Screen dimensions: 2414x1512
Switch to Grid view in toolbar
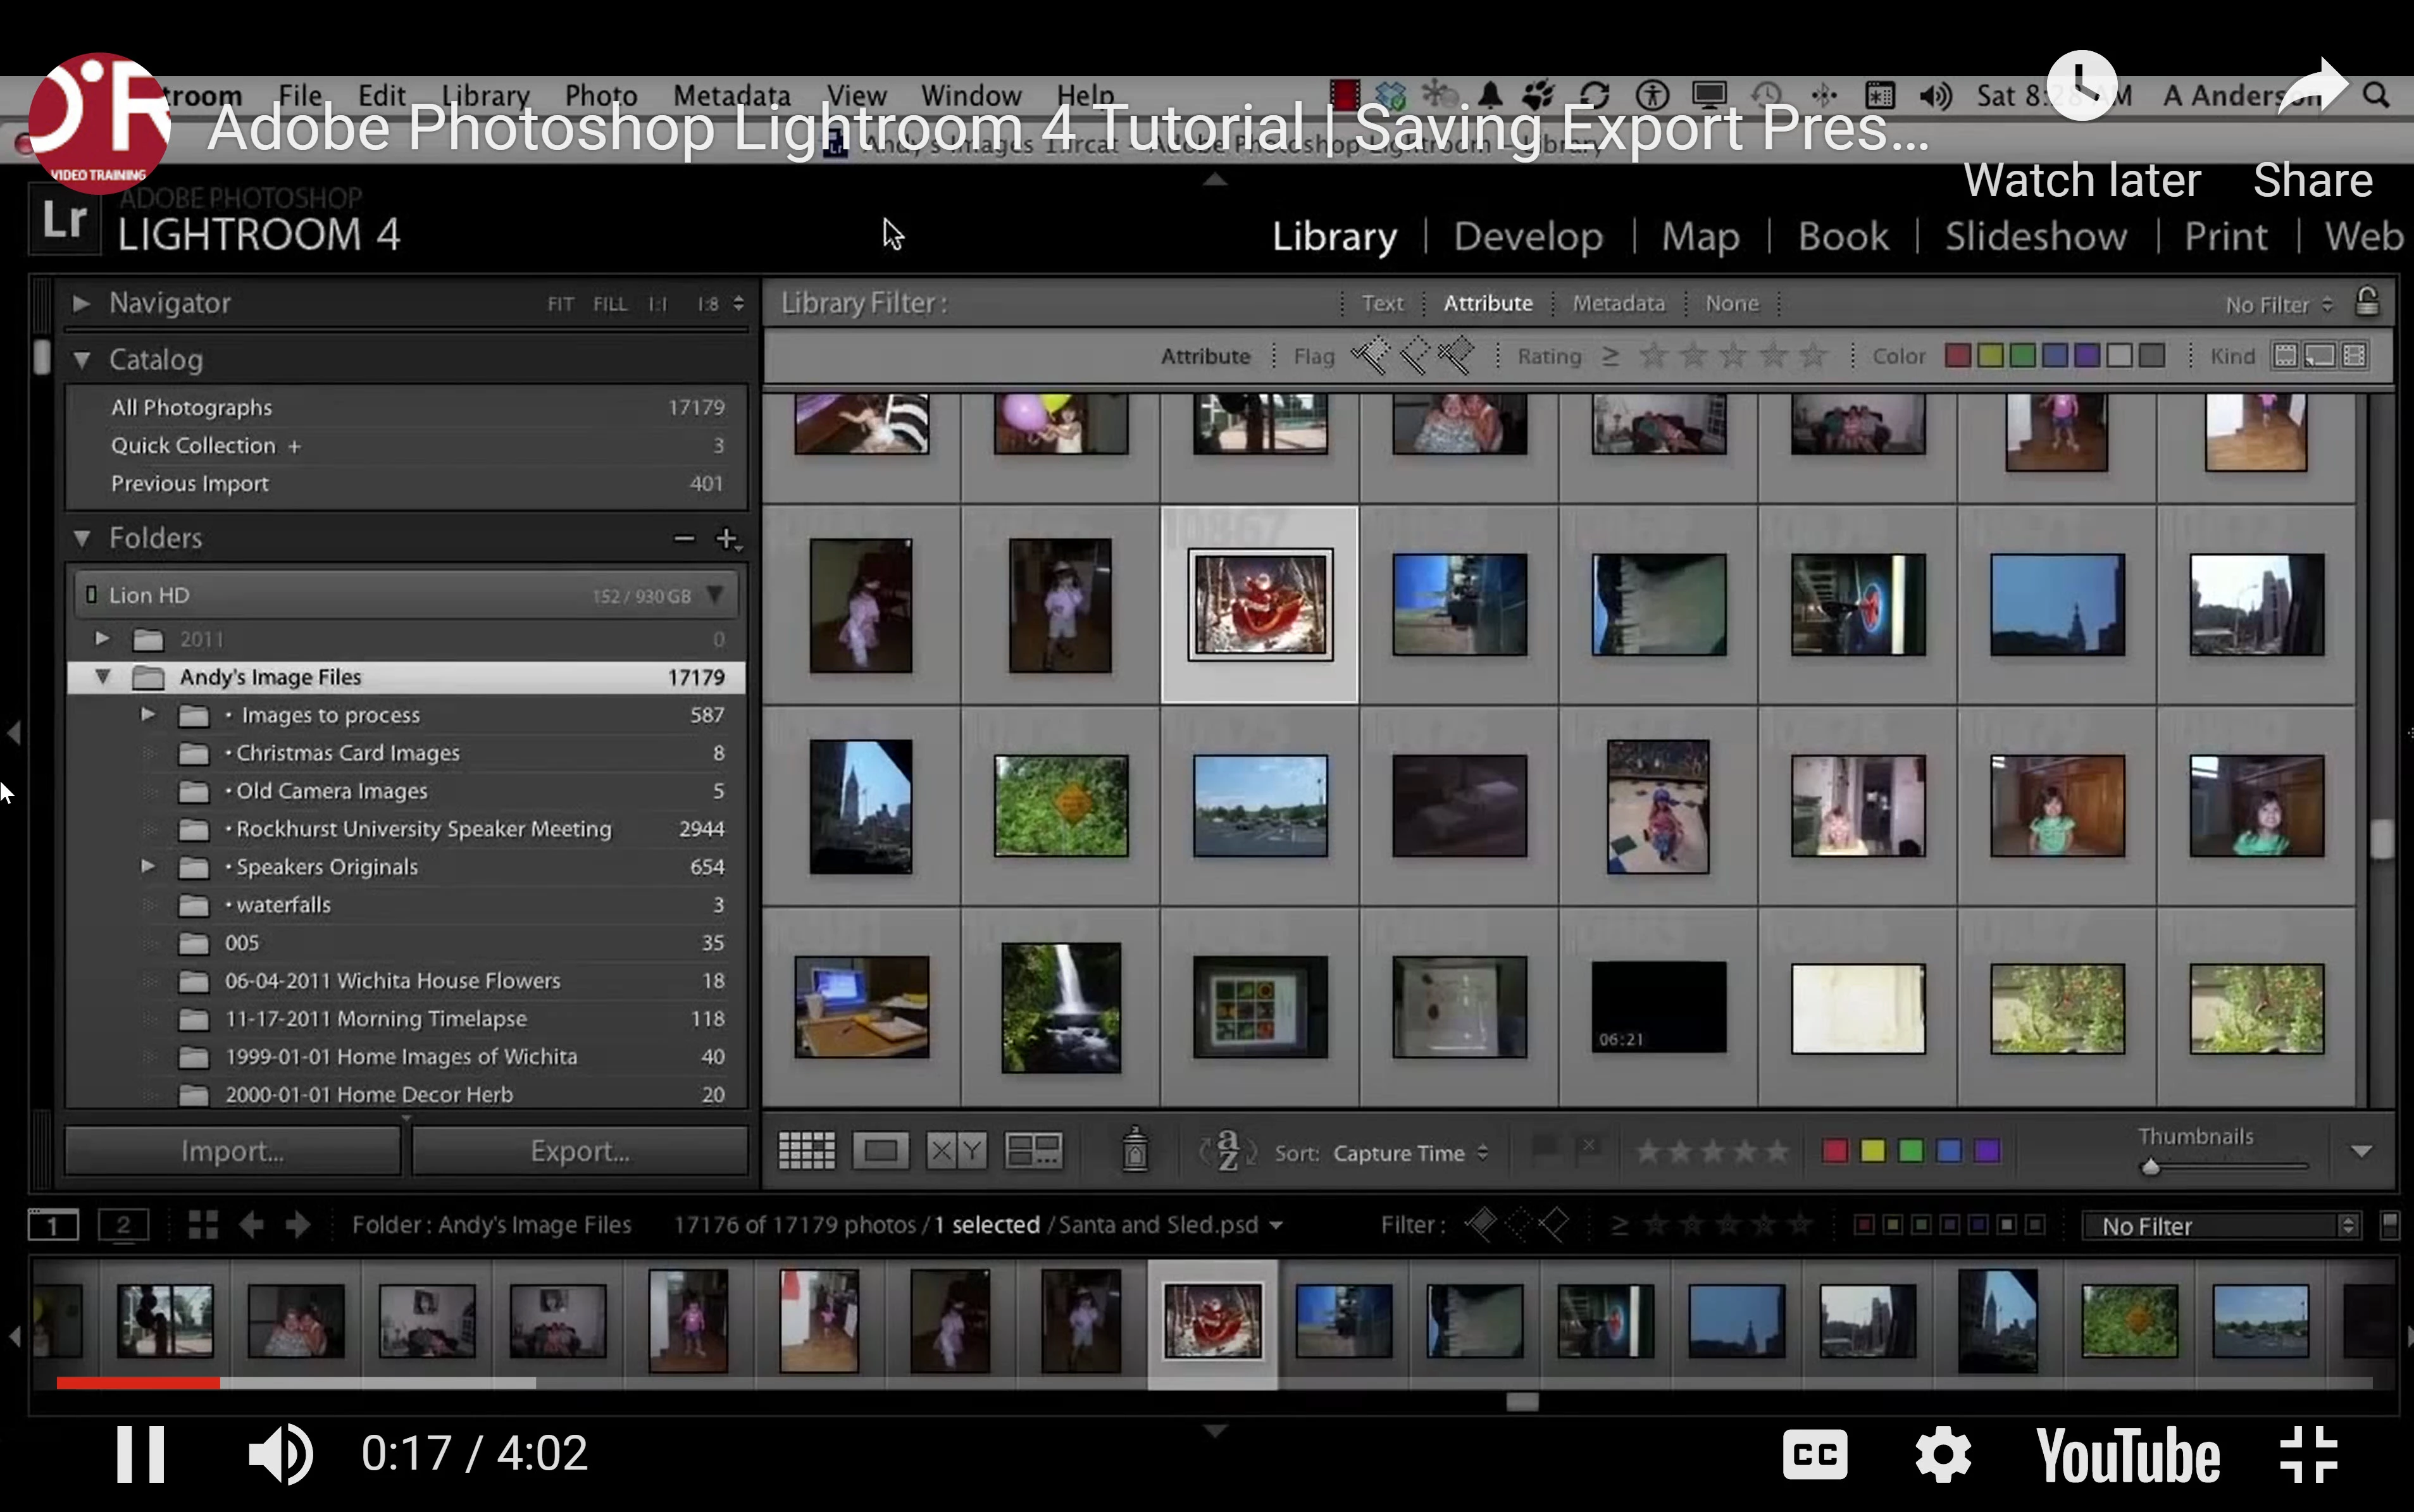(806, 1151)
